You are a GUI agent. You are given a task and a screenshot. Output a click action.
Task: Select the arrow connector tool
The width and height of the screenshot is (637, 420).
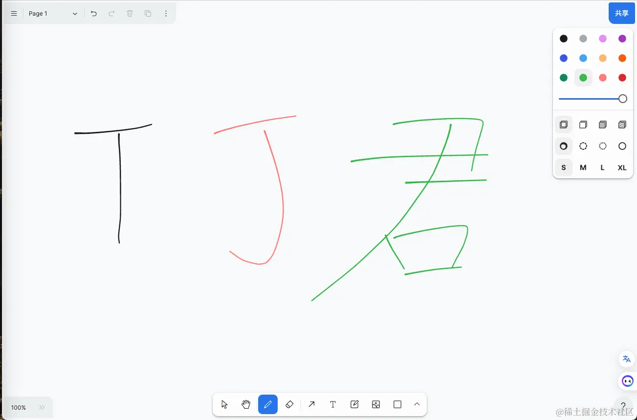coord(311,404)
